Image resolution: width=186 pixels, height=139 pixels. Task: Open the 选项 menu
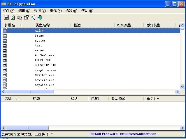71,11
